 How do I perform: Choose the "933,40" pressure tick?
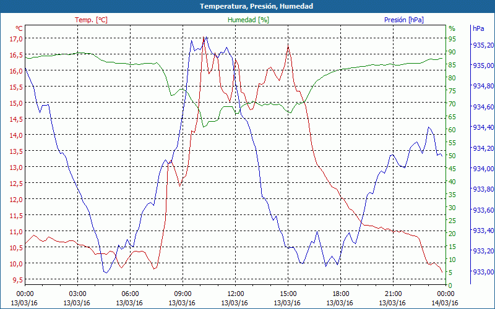coord(483,231)
